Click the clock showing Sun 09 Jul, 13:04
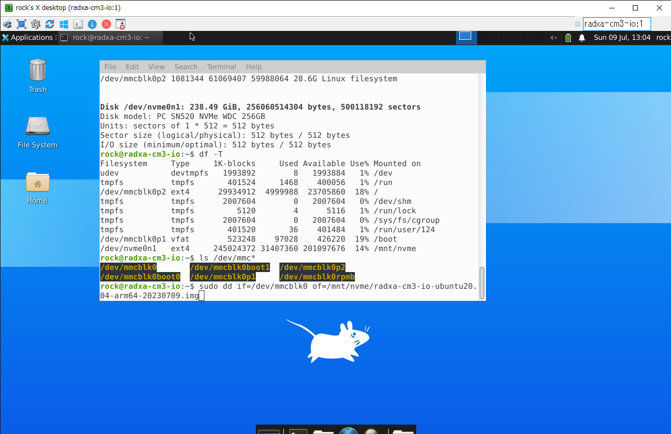 [622, 38]
